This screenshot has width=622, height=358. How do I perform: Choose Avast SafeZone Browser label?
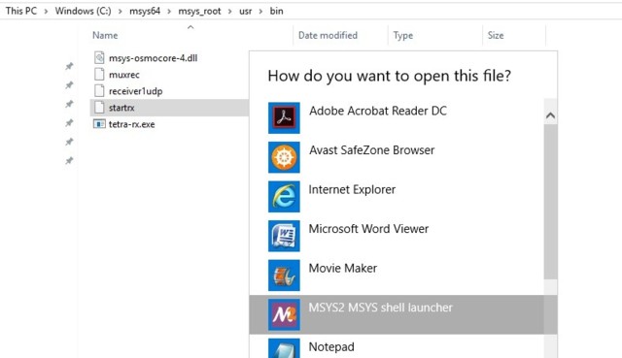click(x=371, y=150)
